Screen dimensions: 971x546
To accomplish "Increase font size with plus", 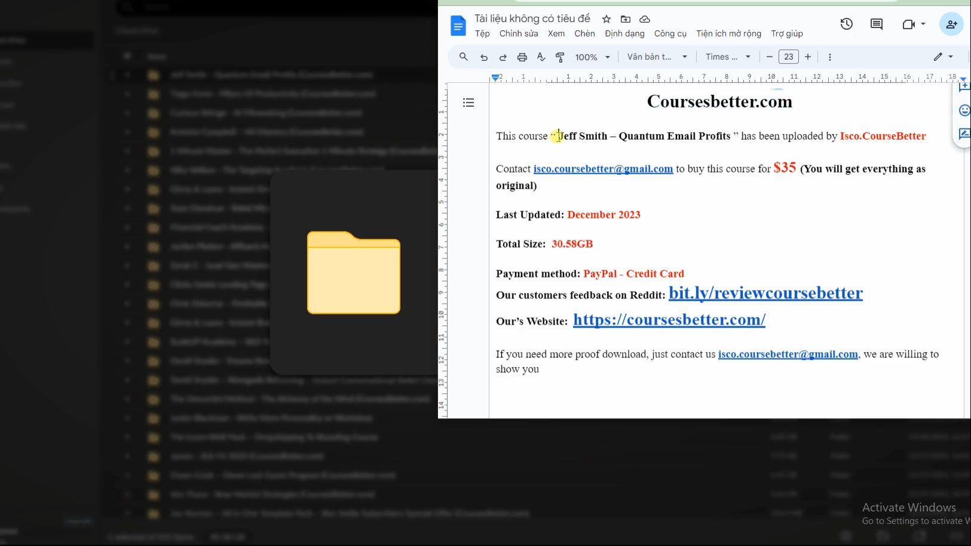I will [x=808, y=57].
